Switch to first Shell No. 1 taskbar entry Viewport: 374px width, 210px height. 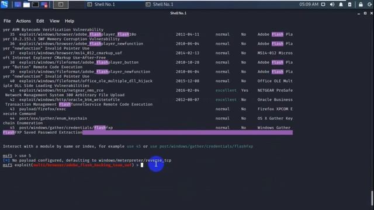(x=101, y=5)
